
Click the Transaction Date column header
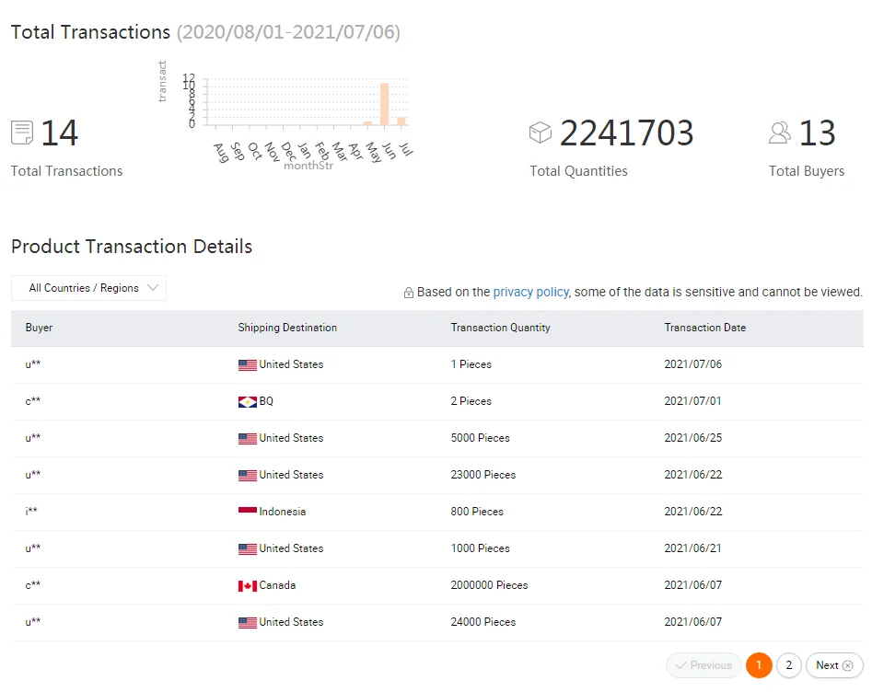coord(704,328)
